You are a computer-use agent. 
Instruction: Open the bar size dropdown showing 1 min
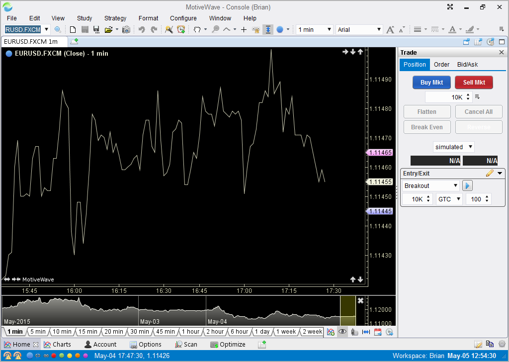pos(315,29)
